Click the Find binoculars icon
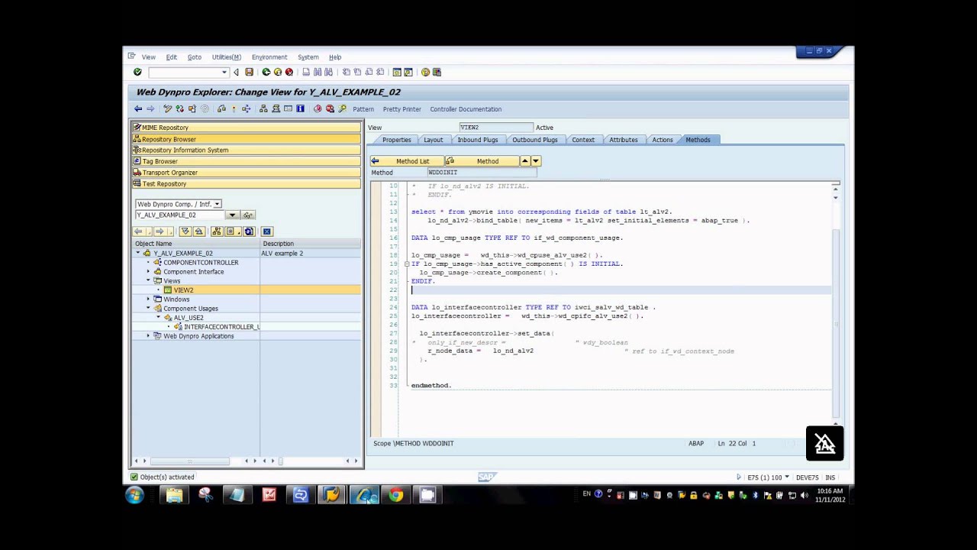The image size is (977, 550). (318, 72)
